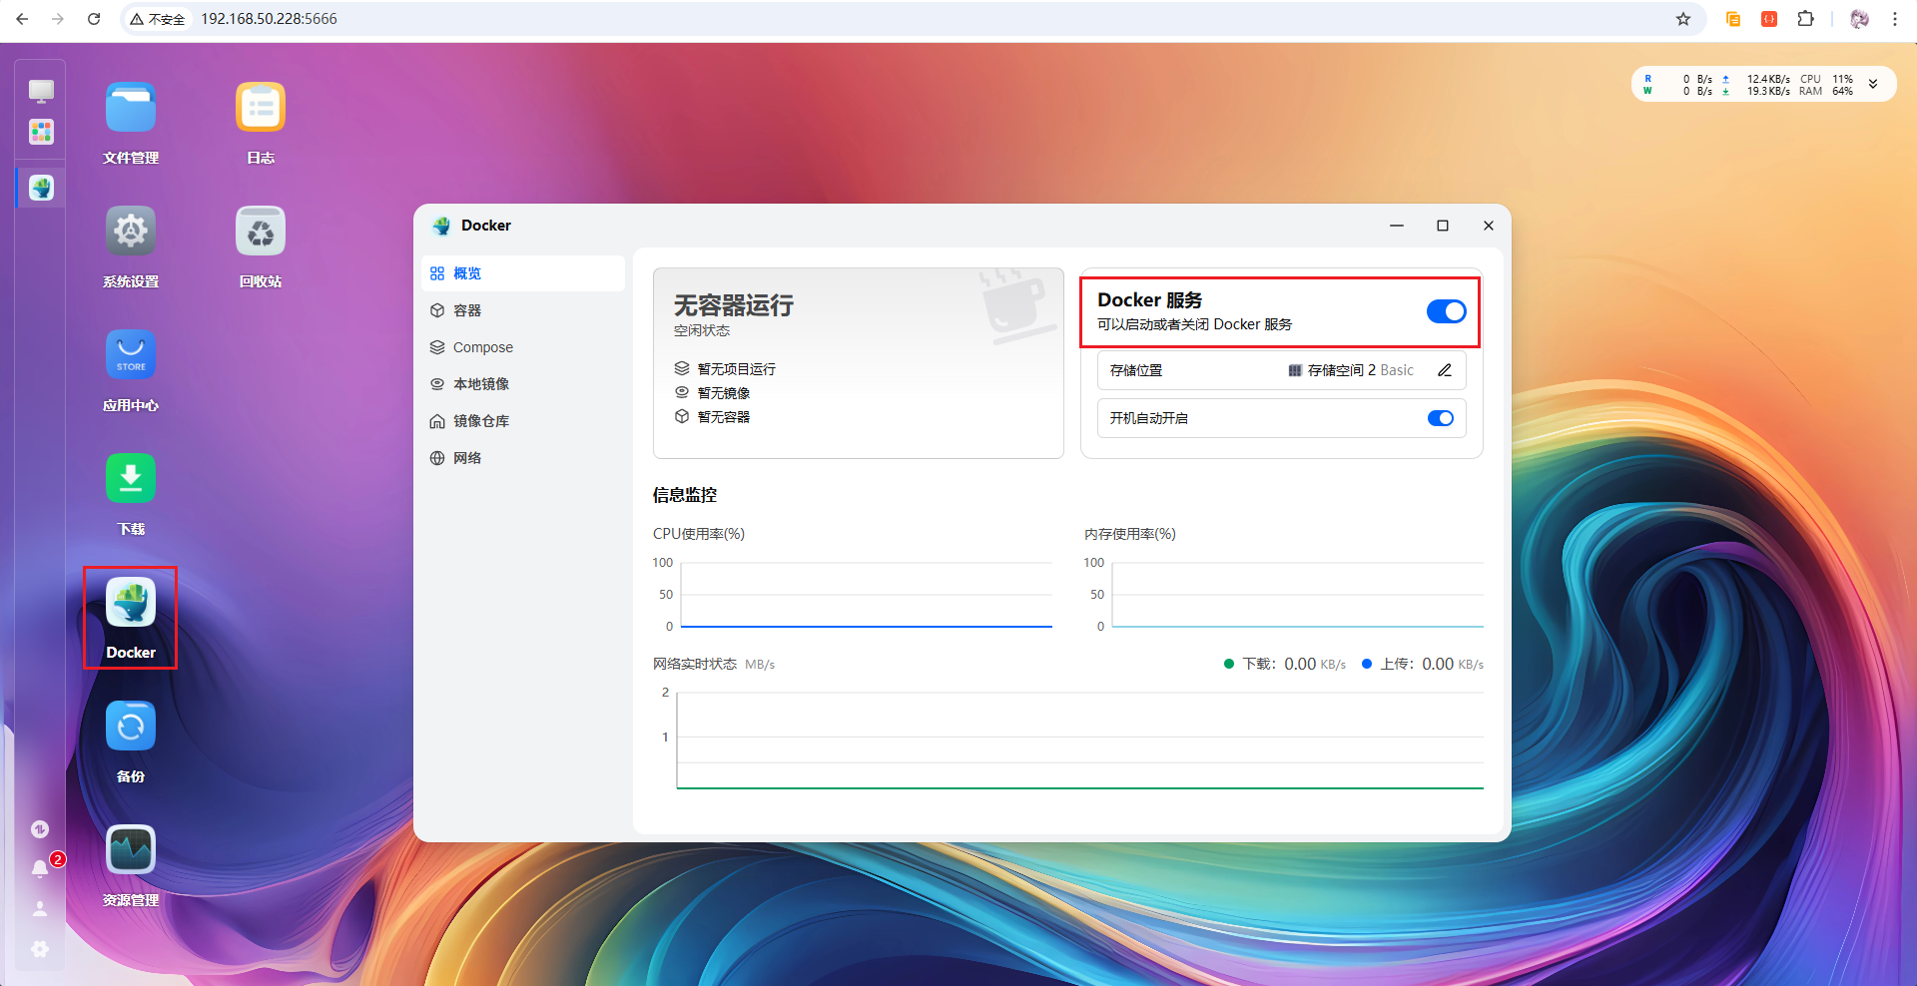1917x986 pixels.
Task: Open the 应用中心 app store icon
Action: [131, 355]
